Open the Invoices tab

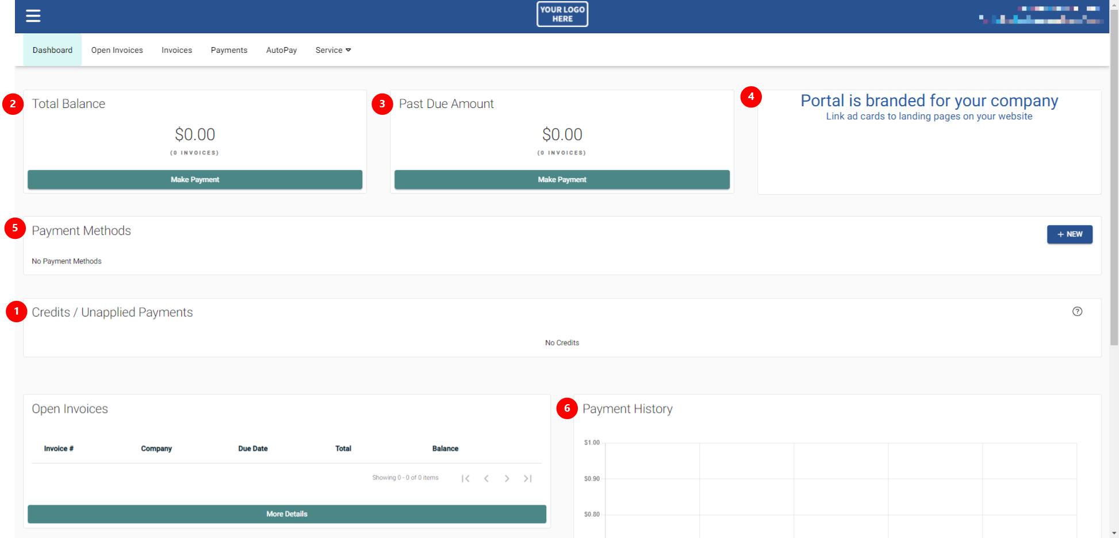tap(177, 50)
